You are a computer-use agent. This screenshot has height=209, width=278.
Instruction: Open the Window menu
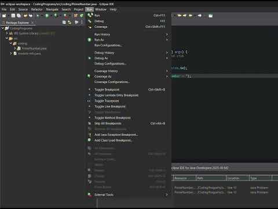[x=101, y=9]
